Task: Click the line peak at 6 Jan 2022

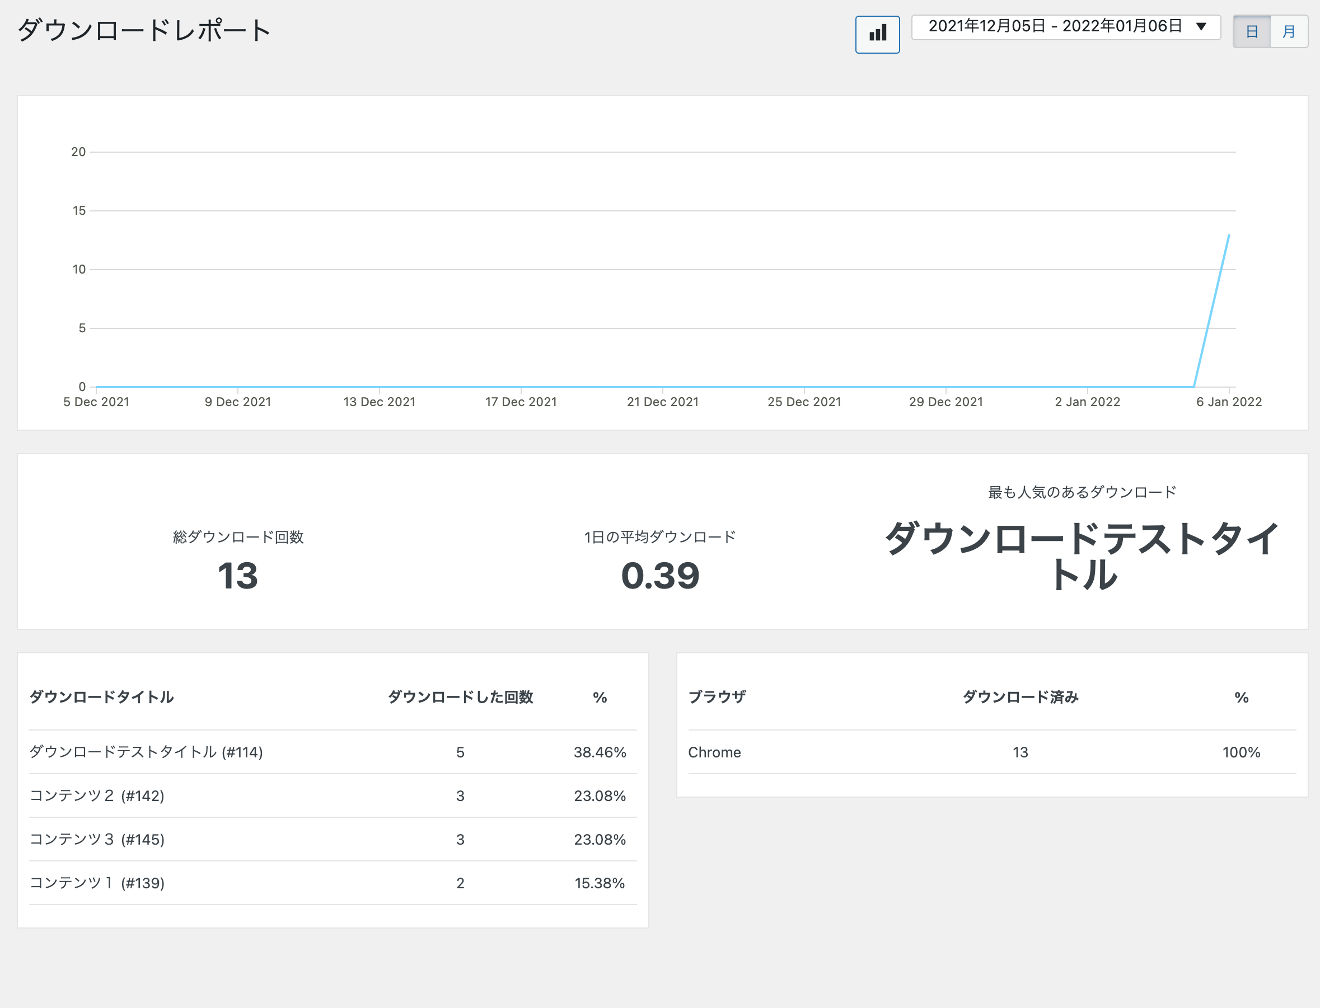Action: (1229, 235)
